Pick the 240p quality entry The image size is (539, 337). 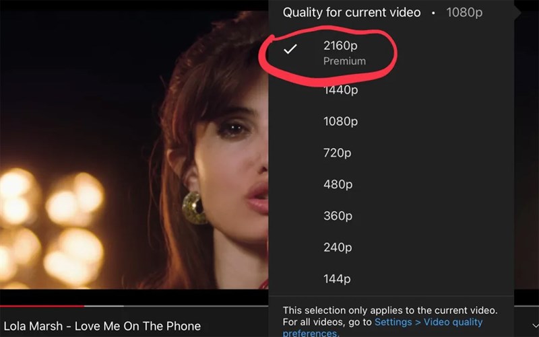337,248
